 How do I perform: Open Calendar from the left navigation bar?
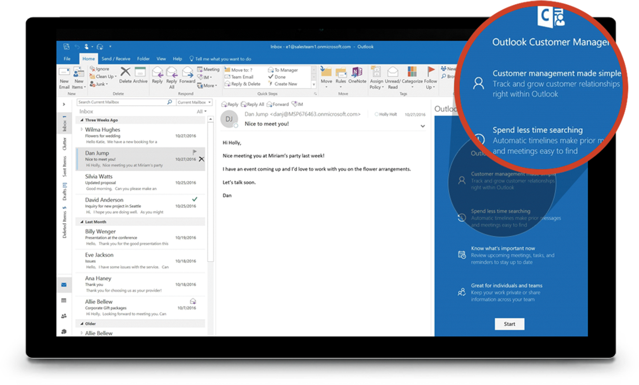point(64,300)
